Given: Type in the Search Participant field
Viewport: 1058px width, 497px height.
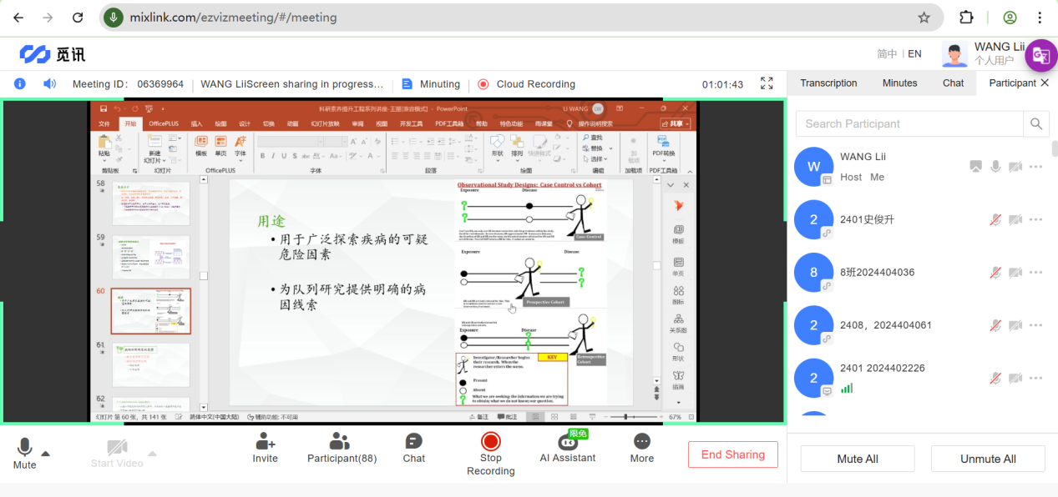Looking at the screenshot, I should (x=908, y=123).
